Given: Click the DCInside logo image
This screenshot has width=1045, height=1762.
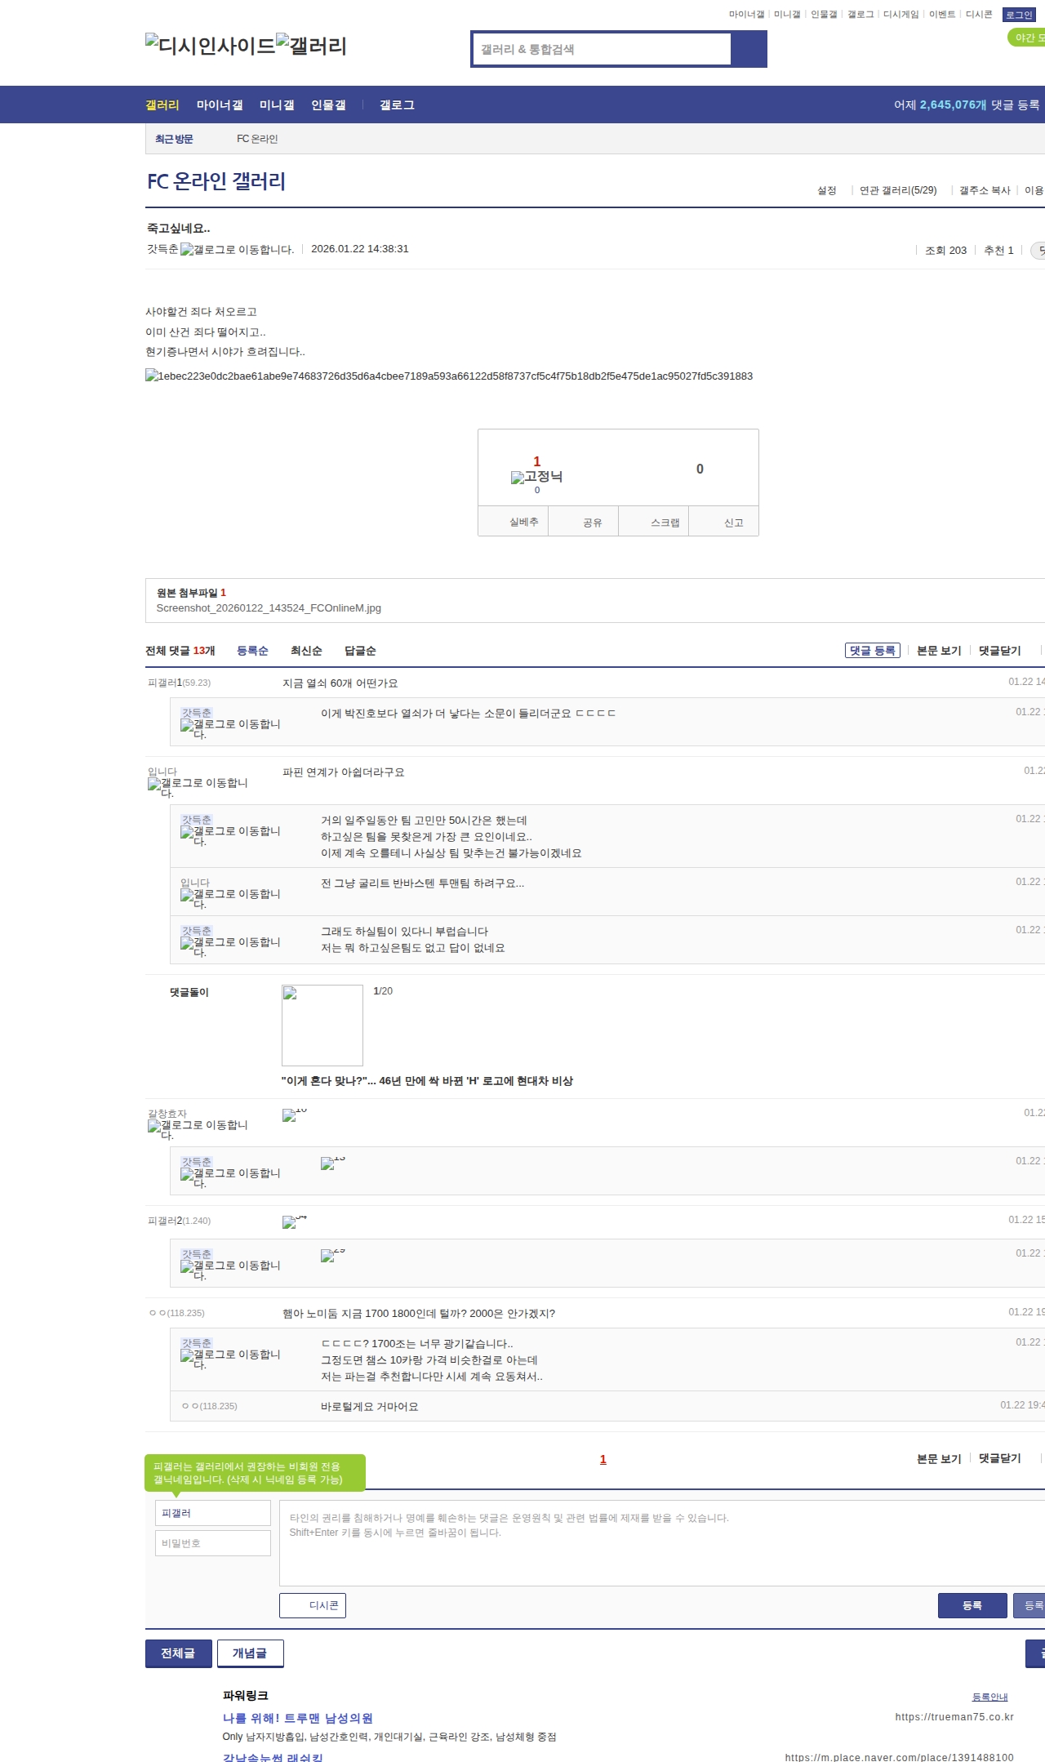Looking at the screenshot, I should point(211,46).
